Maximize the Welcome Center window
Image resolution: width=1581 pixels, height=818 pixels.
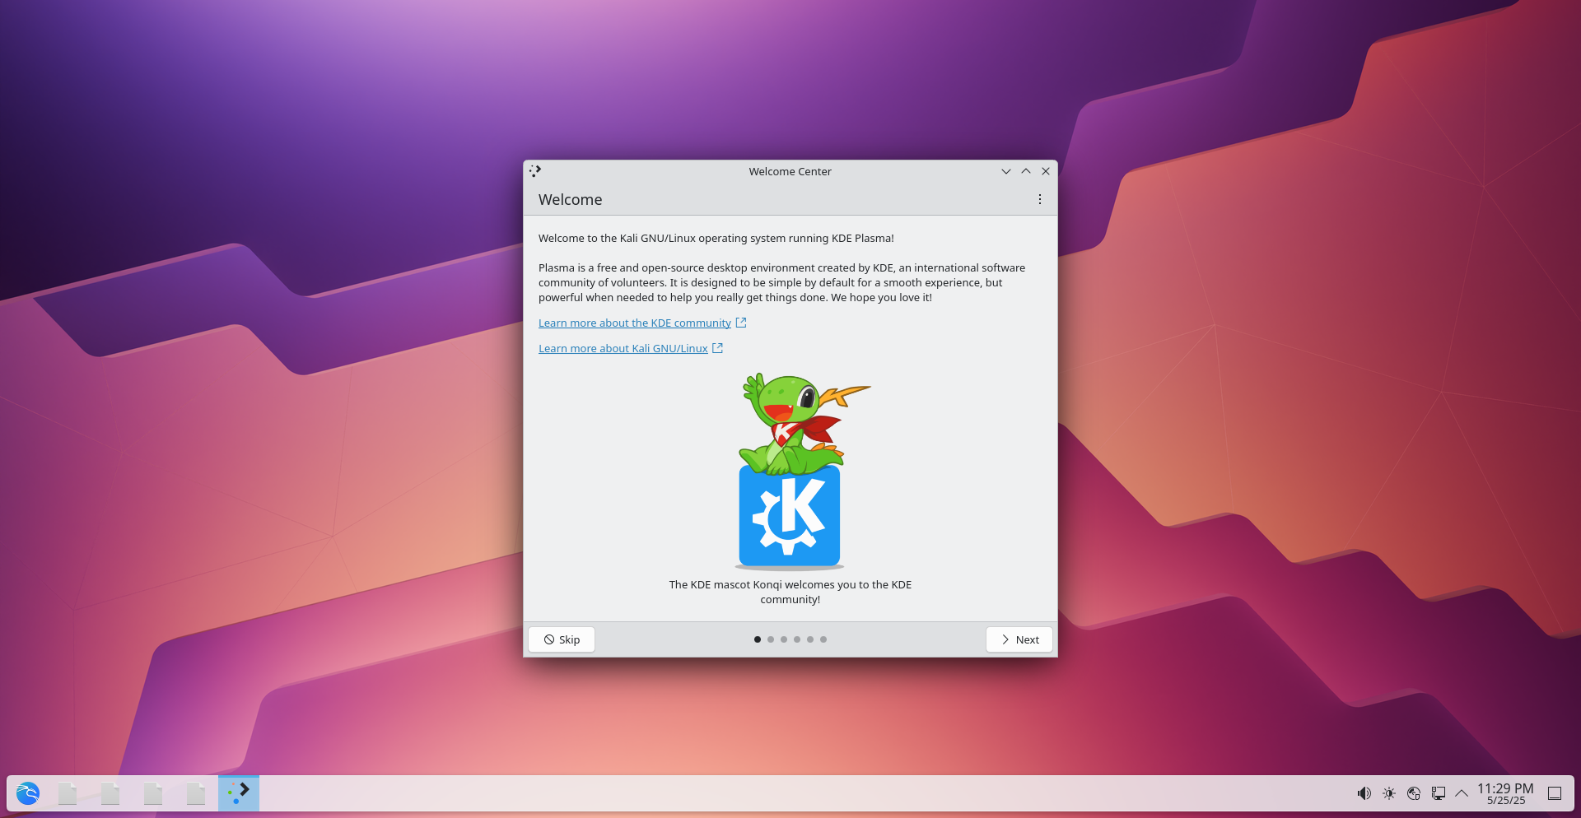point(1026,171)
